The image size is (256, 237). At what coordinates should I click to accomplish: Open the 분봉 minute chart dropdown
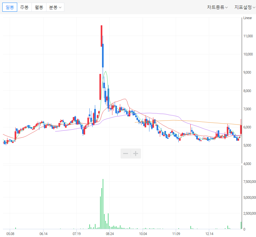coord(55,7)
